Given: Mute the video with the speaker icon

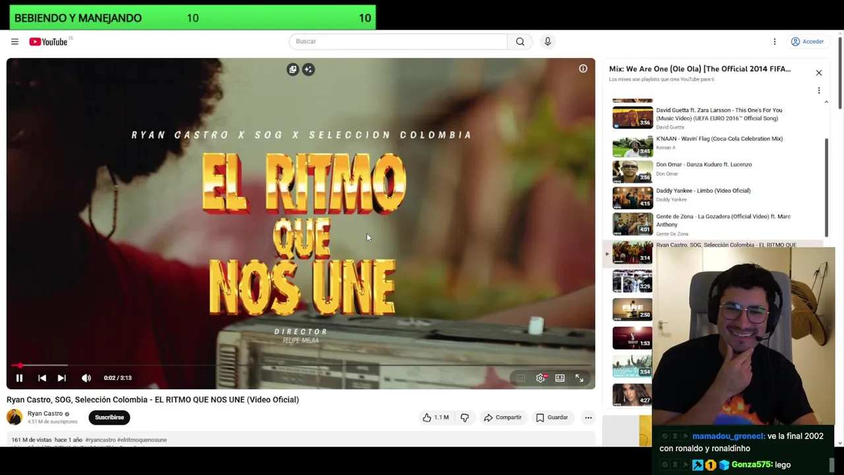Looking at the screenshot, I should [86, 378].
